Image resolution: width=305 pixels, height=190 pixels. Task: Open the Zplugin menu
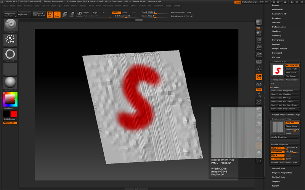(169, 6)
